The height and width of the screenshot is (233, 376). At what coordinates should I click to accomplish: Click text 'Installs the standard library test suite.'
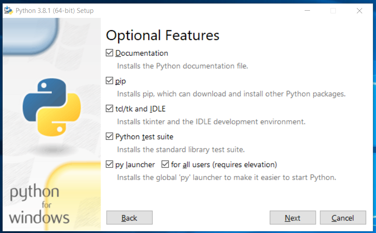tap(181, 149)
